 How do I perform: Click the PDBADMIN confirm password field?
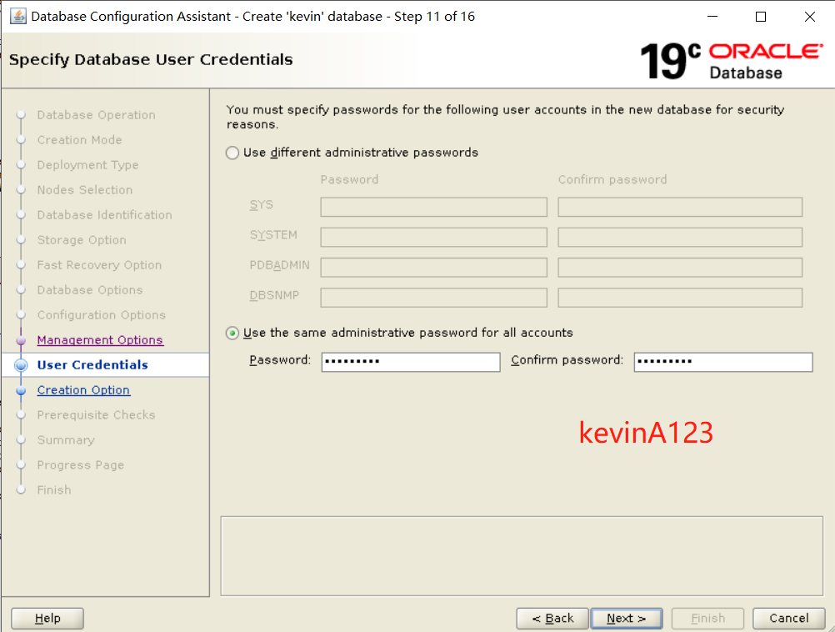click(x=680, y=268)
